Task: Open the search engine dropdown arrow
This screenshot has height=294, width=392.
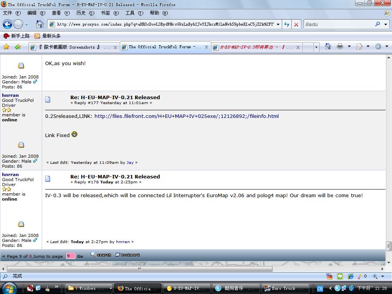Action: (385, 24)
